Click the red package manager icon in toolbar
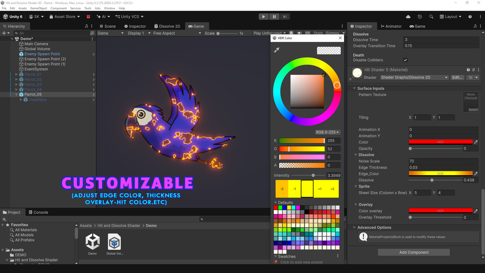 [x=88, y=17]
